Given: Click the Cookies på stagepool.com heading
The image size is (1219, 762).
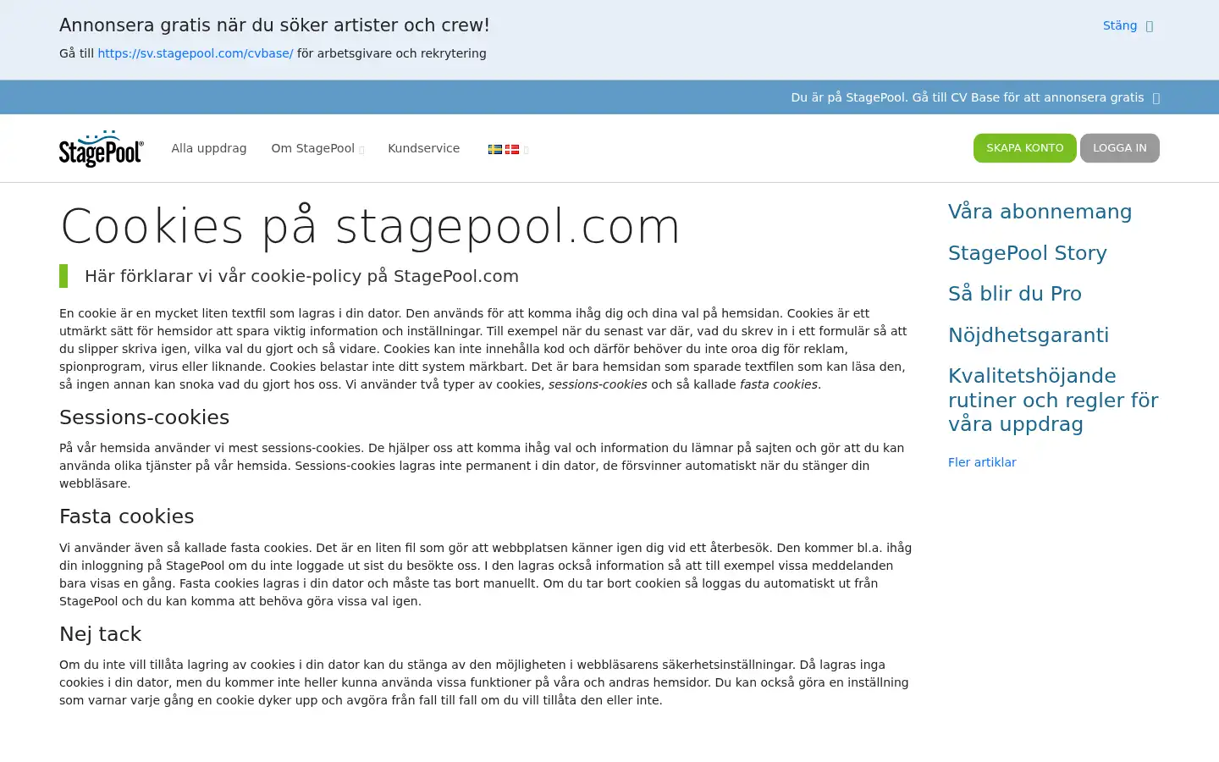Looking at the screenshot, I should pos(370,227).
